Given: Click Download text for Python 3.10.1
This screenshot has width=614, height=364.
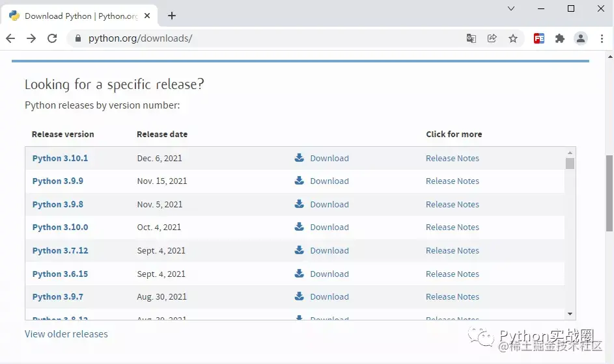Looking at the screenshot, I should pyautogui.click(x=329, y=159).
